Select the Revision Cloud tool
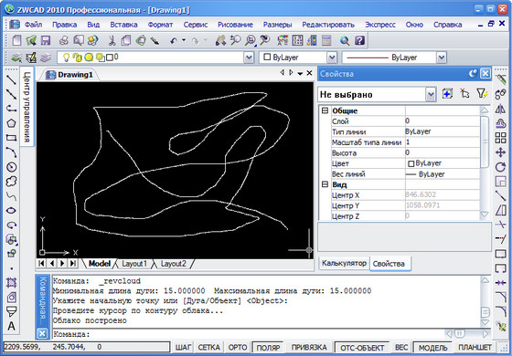 (11, 181)
